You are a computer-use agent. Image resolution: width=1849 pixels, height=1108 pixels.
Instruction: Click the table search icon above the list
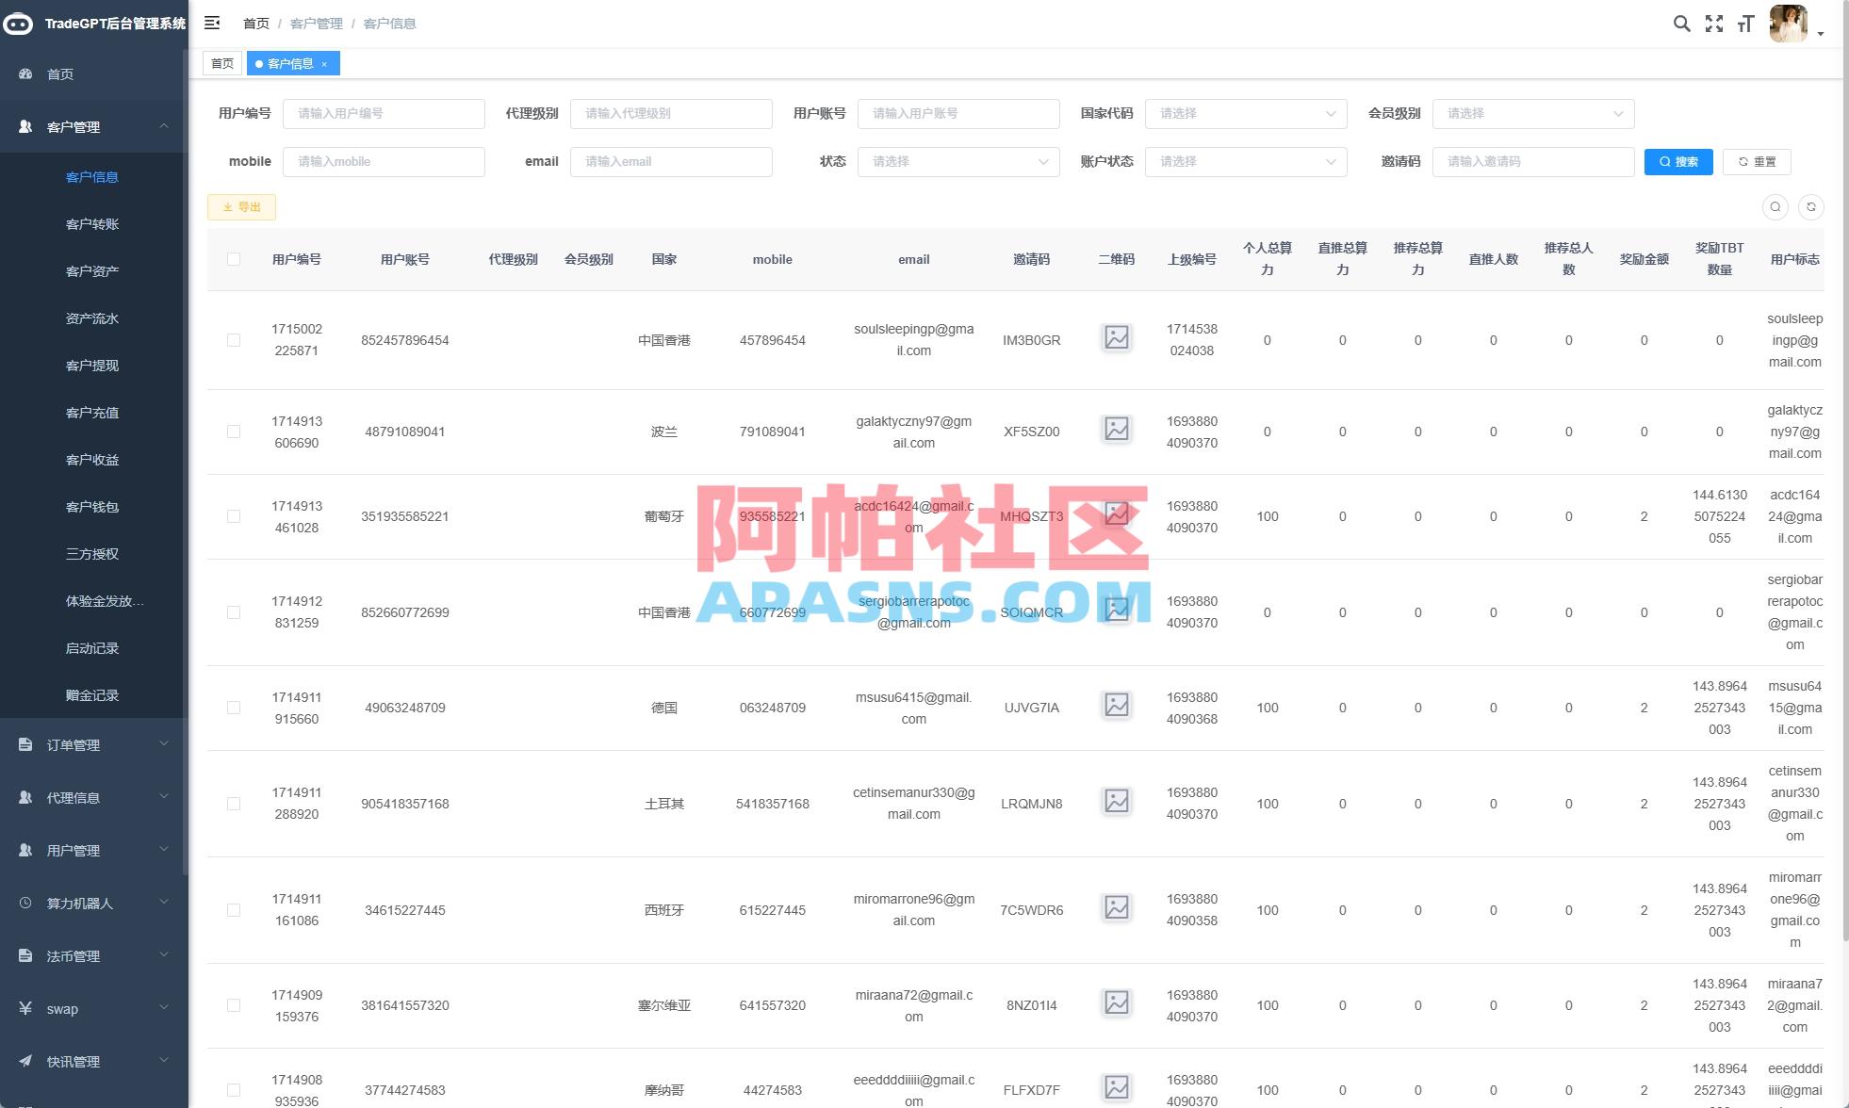coord(1775,206)
